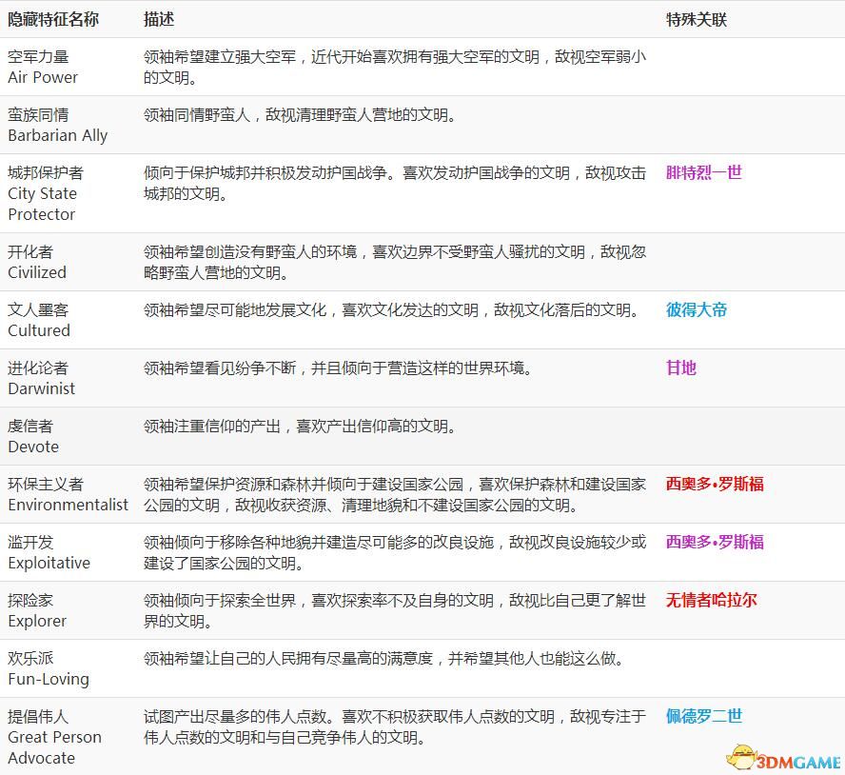Click the 描述 column header

click(x=158, y=19)
